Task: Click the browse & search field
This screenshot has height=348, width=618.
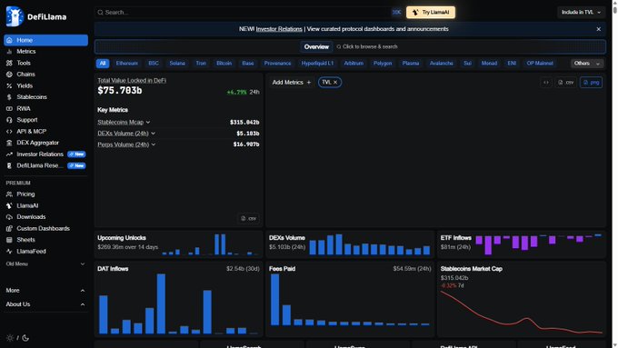Action: tap(367, 47)
